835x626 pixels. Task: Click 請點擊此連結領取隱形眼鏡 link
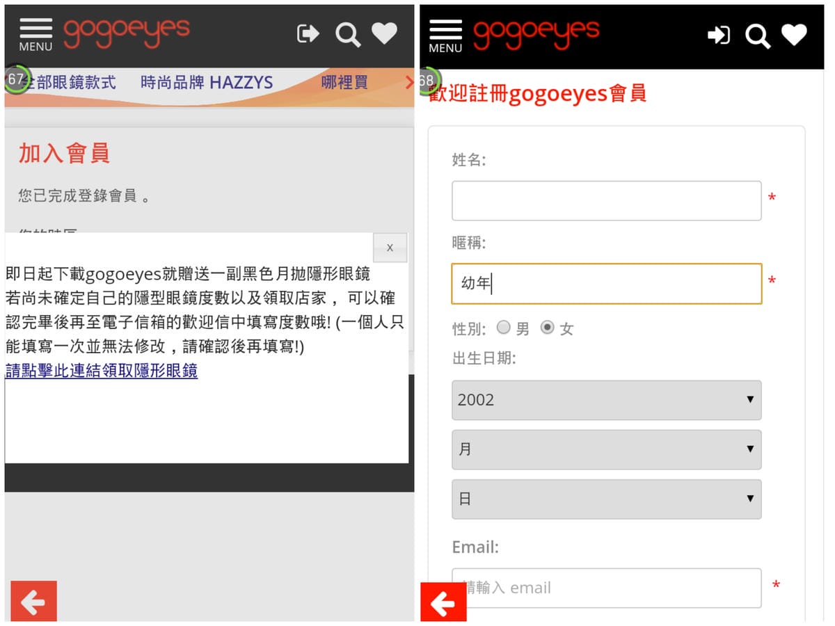(102, 370)
